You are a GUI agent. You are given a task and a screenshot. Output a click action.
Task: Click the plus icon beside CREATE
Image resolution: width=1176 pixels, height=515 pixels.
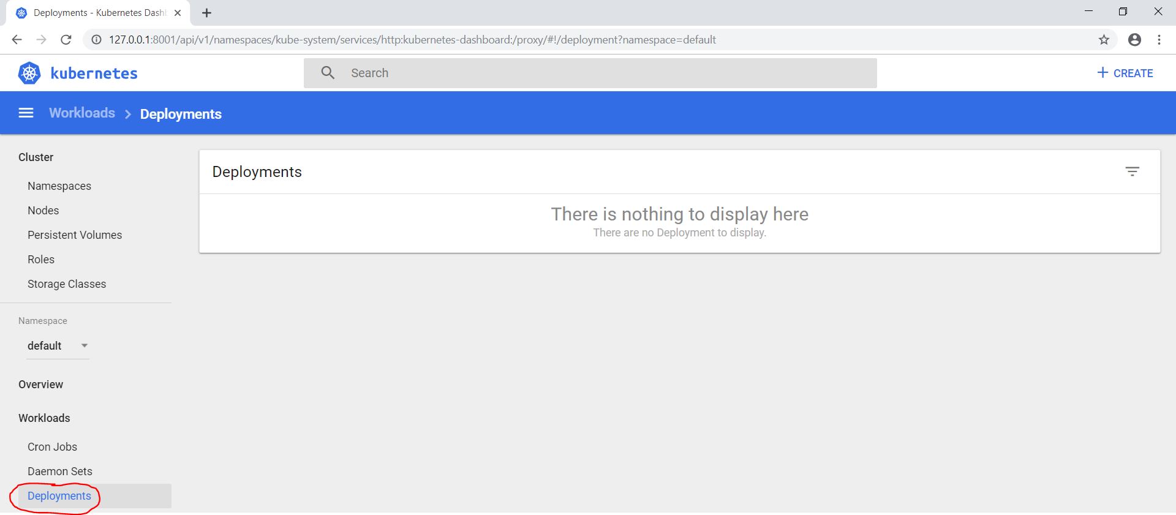(x=1102, y=73)
